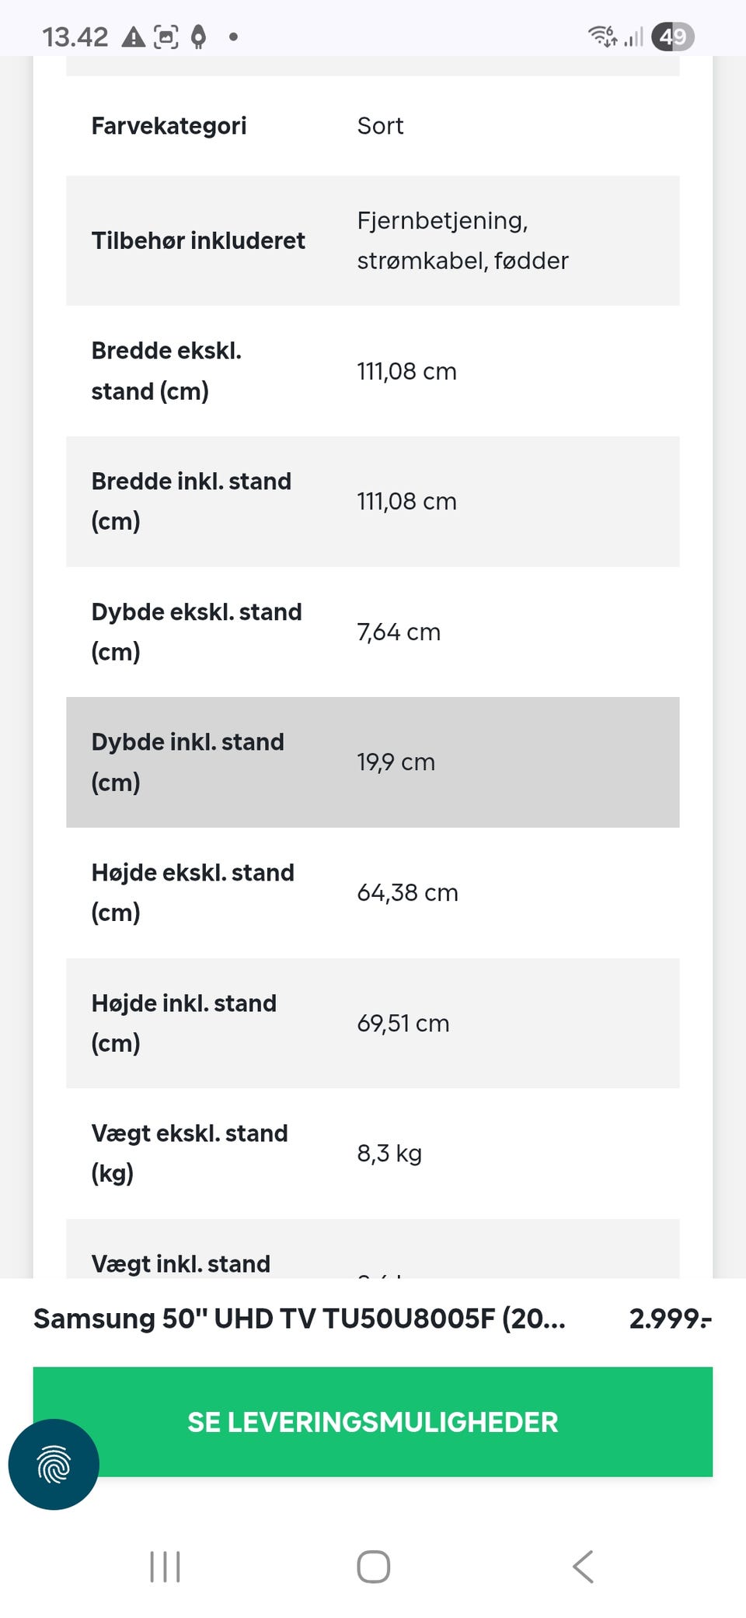This screenshot has width=746, height=1618.
Task: Tap the Højde inkl. stand 69,51 cm value
Action: (403, 1023)
